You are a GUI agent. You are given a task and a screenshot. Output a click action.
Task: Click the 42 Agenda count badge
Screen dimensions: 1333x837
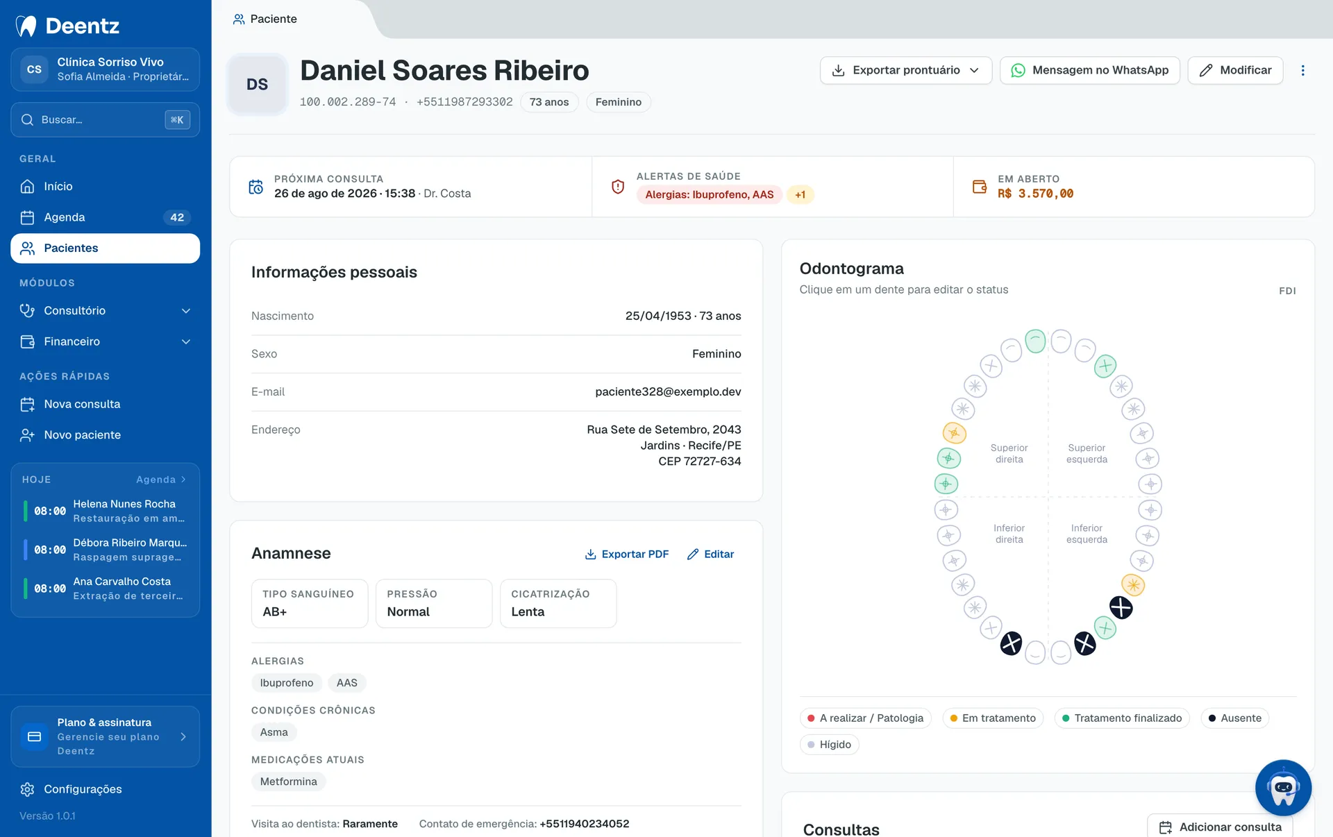point(177,217)
